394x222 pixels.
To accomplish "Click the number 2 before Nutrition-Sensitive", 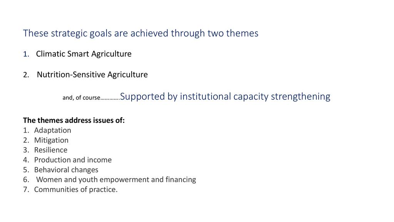I will (x=26, y=75).
